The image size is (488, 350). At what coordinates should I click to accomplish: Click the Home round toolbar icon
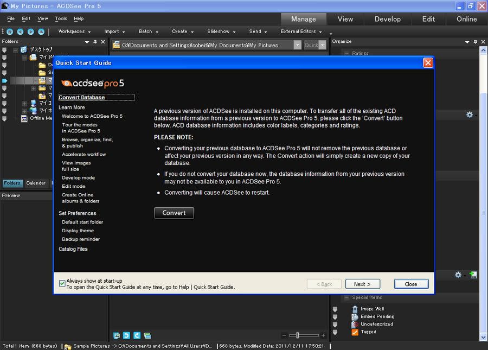coord(10,31)
